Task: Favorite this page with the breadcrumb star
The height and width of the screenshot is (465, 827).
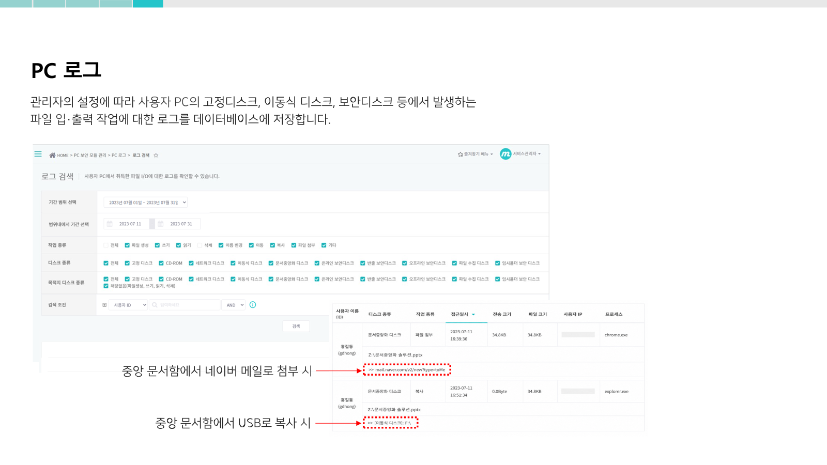Action: 156,155
